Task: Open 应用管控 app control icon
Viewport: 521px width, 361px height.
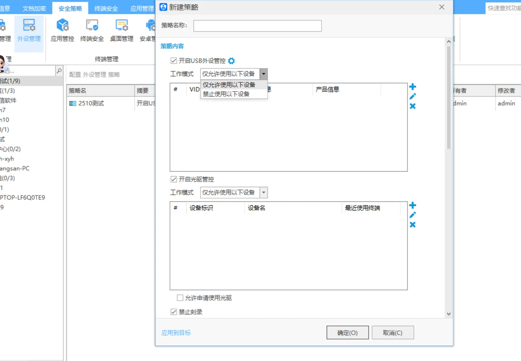Action: (63, 30)
